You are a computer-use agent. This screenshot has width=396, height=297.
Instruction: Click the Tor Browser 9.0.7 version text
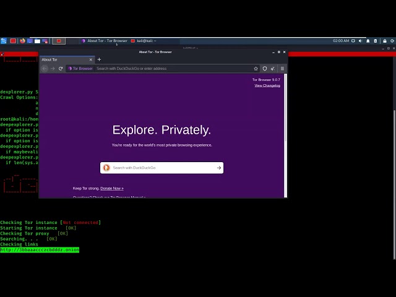click(266, 80)
